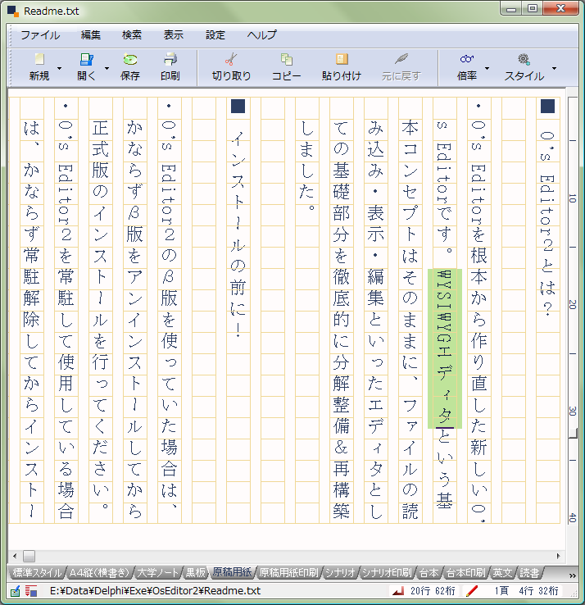The height and width of the screenshot is (605, 585).
Task: Select the 黒板 style tab
Action: click(x=196, y=572)
